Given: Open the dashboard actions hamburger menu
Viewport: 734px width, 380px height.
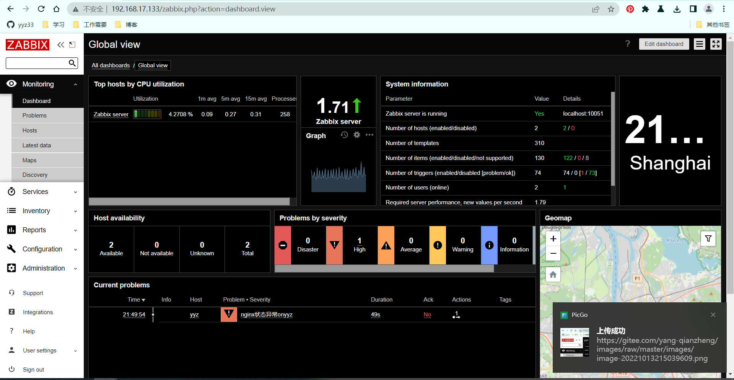Looking at the screenshot, I should (x=700, y=44).
